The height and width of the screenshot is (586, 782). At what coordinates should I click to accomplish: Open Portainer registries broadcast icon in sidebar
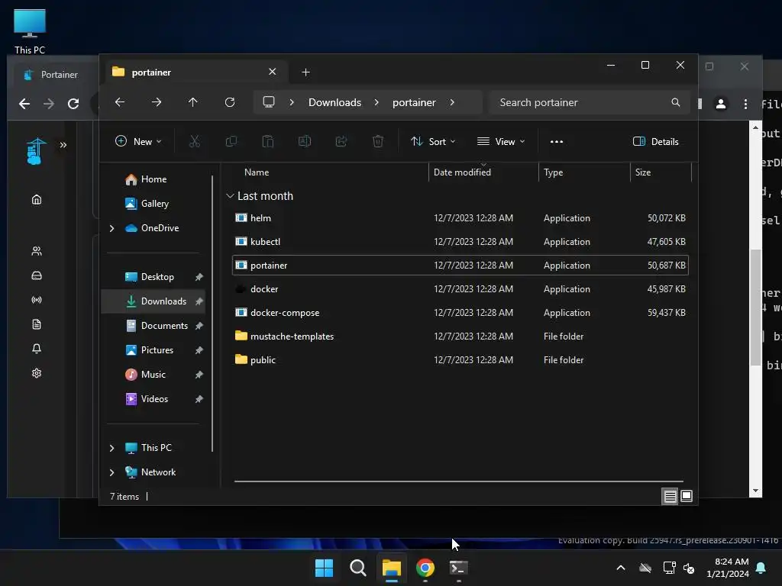(37, 300)
